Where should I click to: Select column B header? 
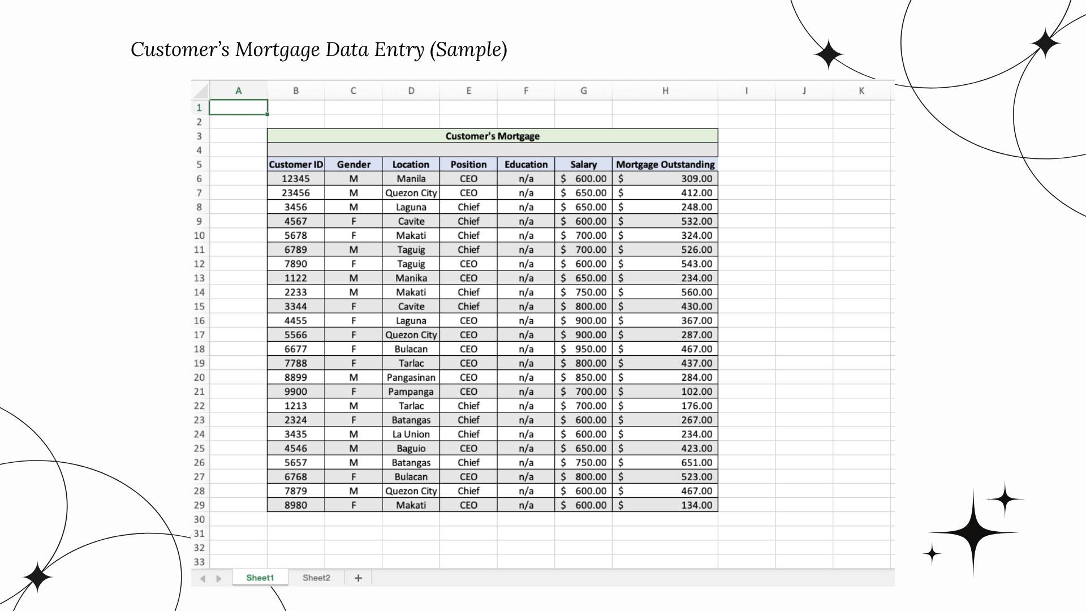(x=296, y=91)
